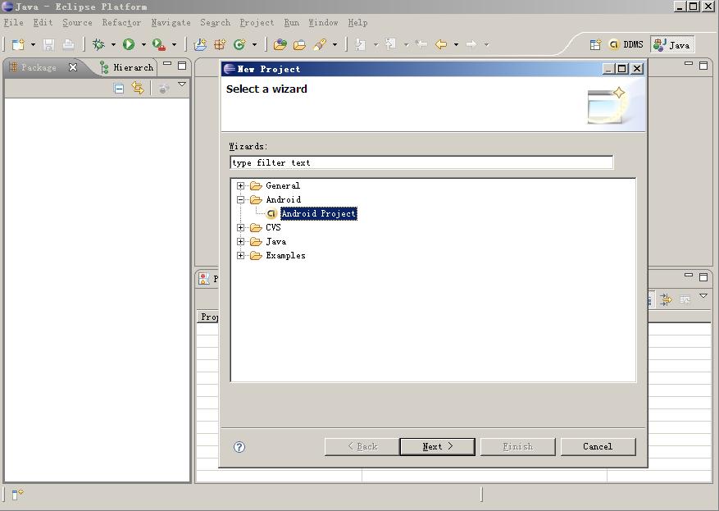Click the Finish button
Viewport: 719px width, 511px height.
pos(517,446)
